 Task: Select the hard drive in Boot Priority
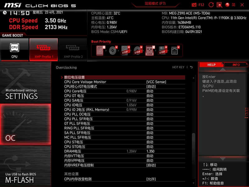click(x=100, y=50)
